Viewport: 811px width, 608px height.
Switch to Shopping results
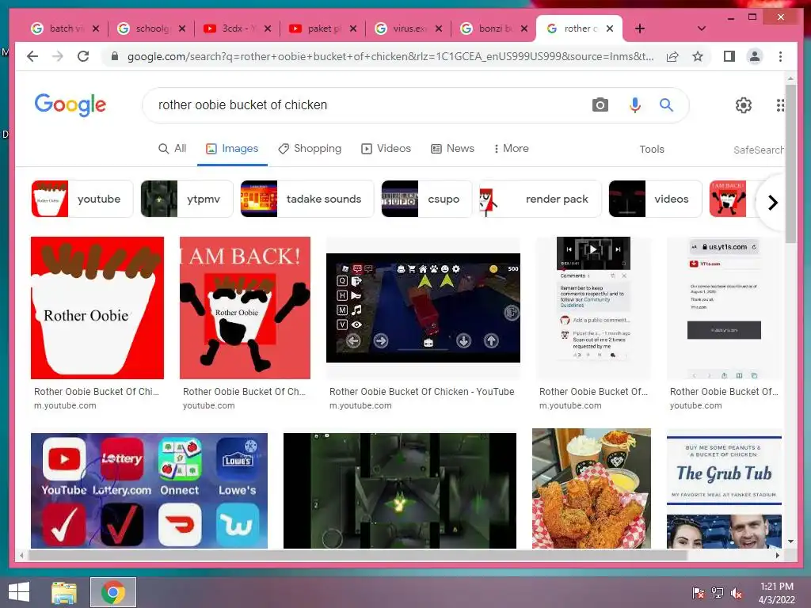310,148
